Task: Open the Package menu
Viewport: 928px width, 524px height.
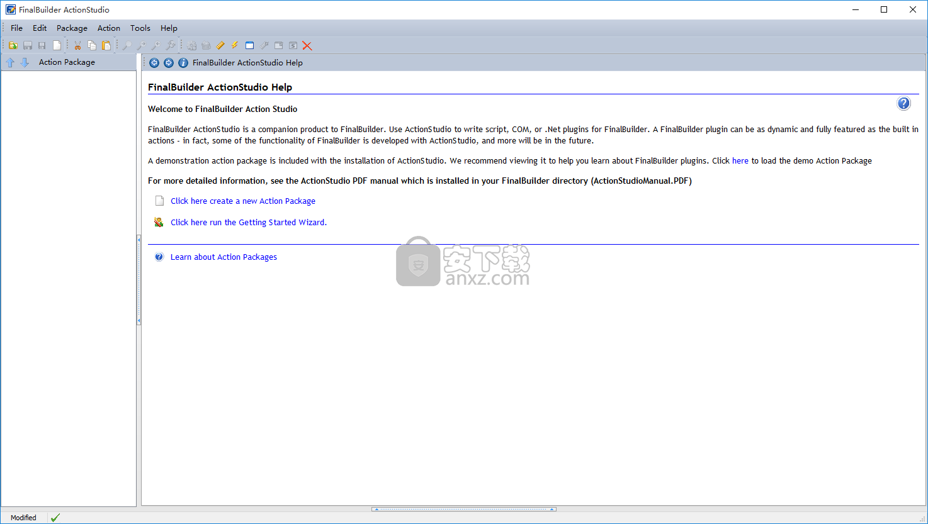Action: pos(72,28)
